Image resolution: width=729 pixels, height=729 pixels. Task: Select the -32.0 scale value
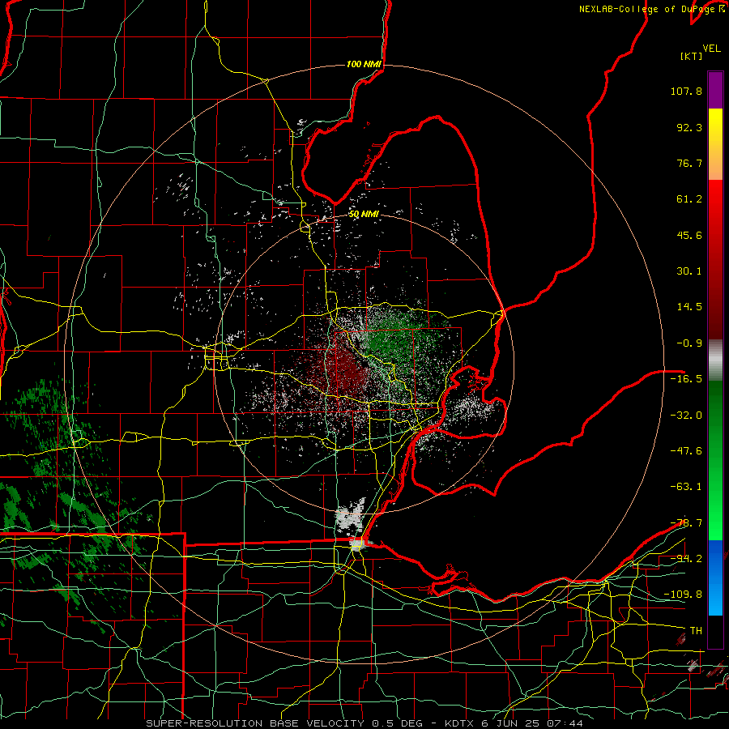(686, 416)
